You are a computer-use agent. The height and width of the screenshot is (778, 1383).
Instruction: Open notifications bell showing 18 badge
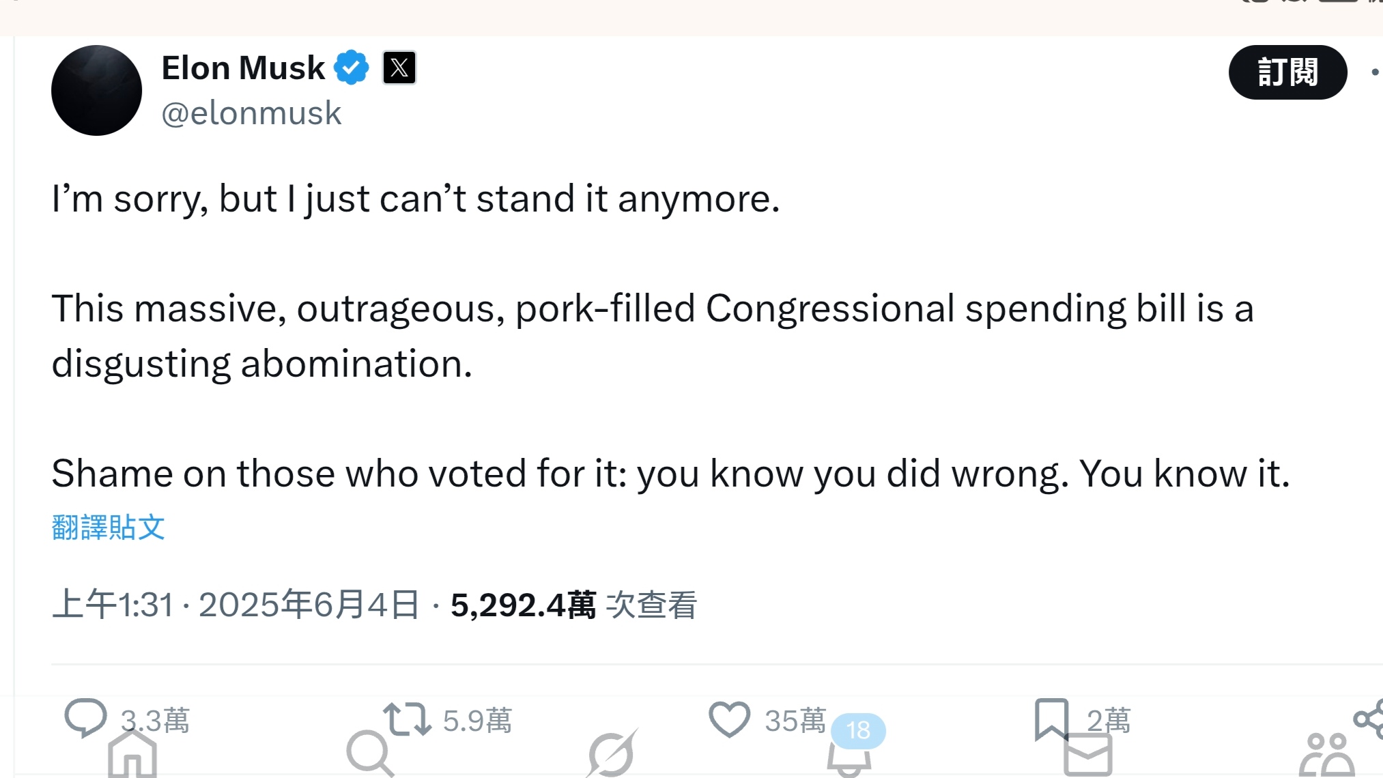[849, 759]
